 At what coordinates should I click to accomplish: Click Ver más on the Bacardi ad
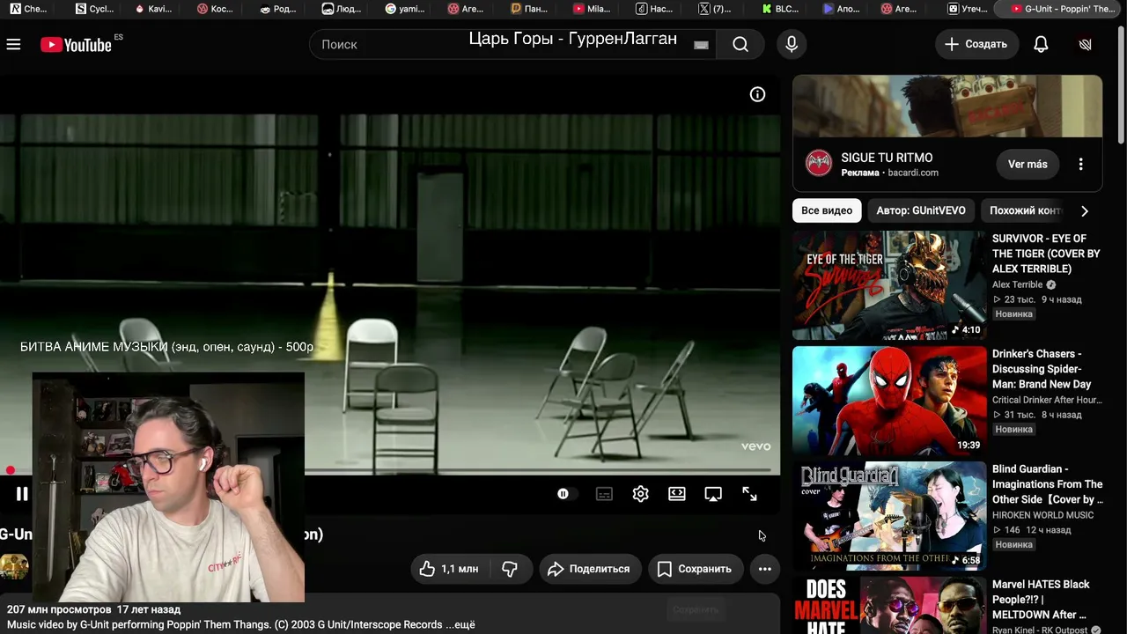click(x=1028, y=164)
